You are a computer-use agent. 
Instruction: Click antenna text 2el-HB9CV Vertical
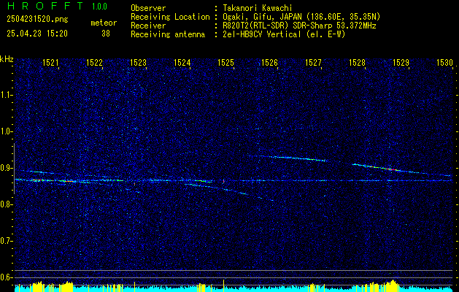click(262, 34)
